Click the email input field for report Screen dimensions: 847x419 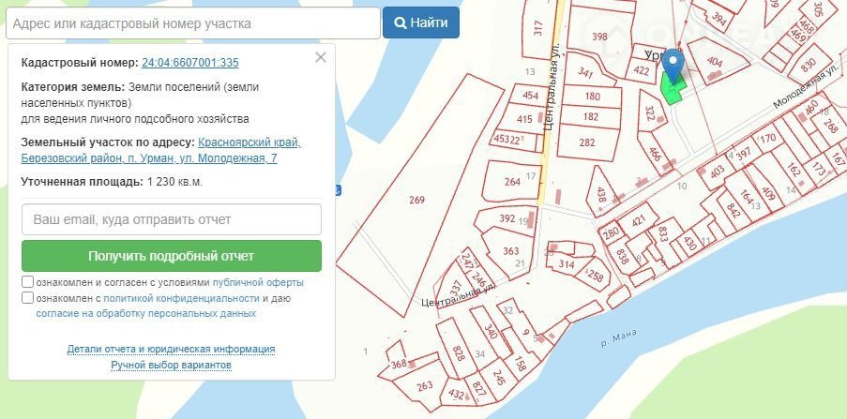[x=172, y=219]
